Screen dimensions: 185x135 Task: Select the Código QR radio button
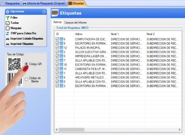click(26, 64)
